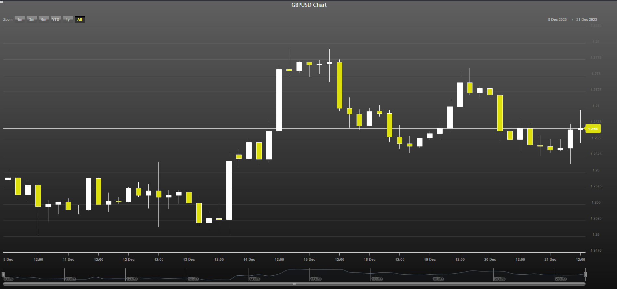Click the 20 Dec label on the time axis

pyautogui.click(x=490, y=259)
